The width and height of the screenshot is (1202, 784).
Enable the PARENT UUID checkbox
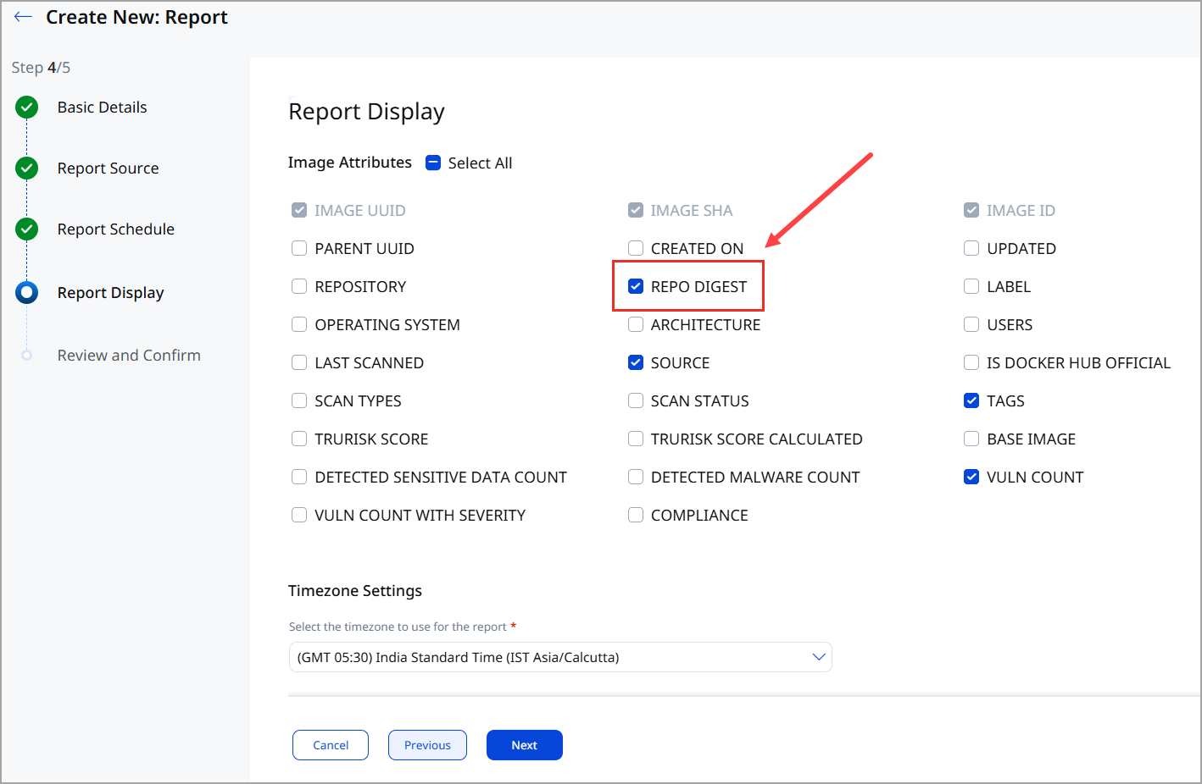299,249
